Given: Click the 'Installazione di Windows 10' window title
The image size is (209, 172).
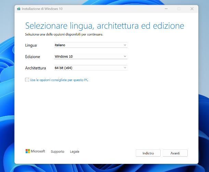Looking at the screenshot, I should [x=42, y=9].
